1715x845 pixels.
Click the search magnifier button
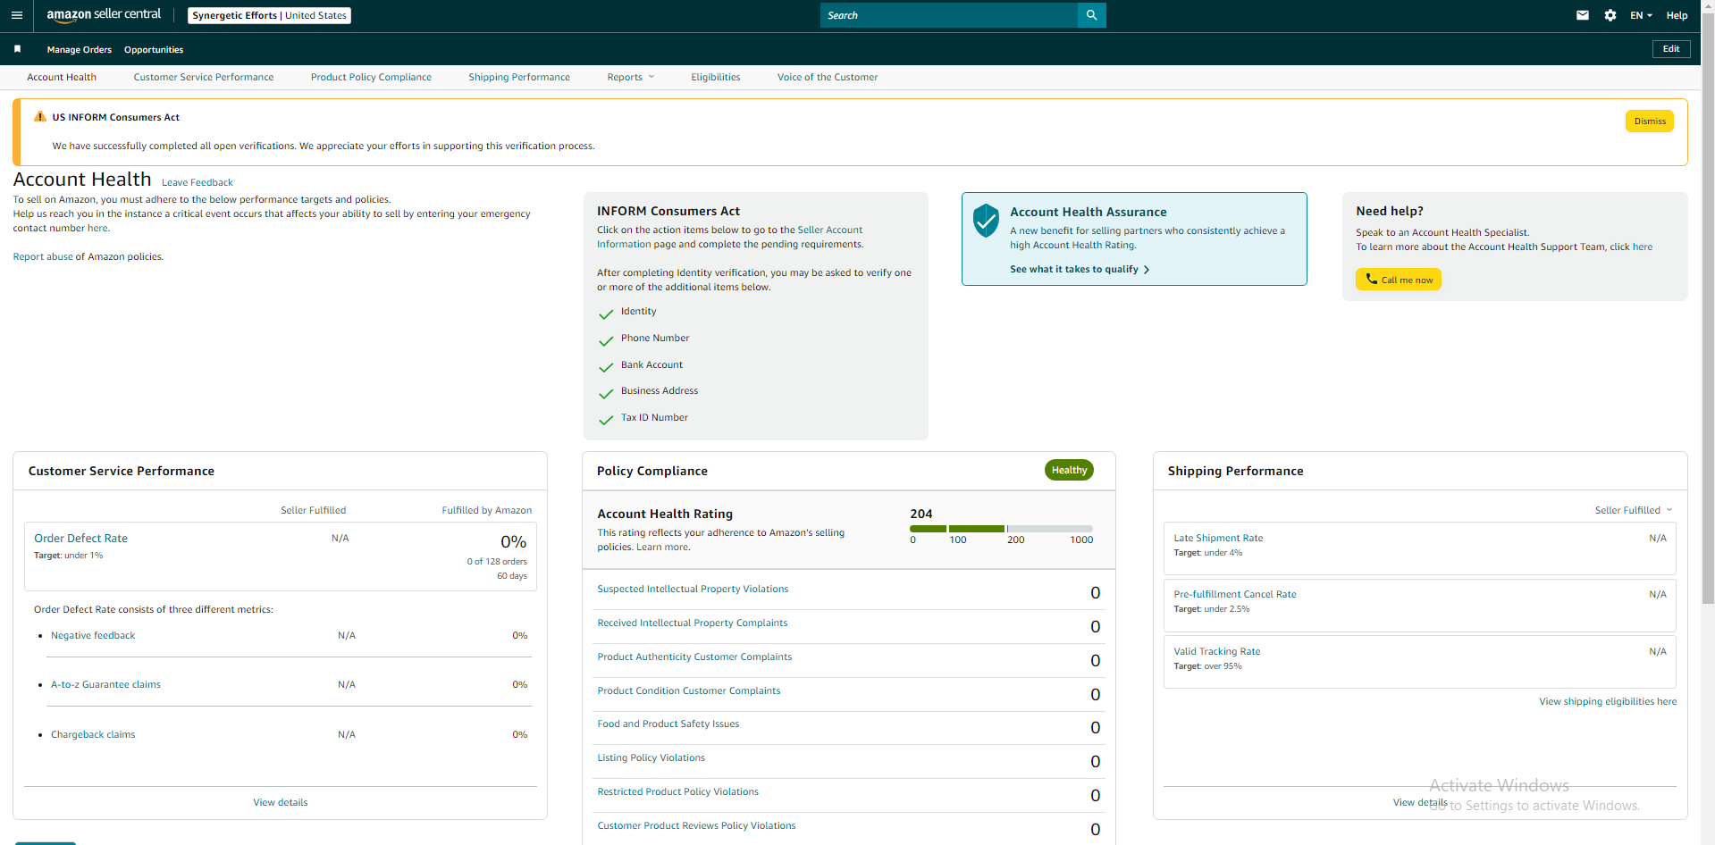coord(1091,15)
